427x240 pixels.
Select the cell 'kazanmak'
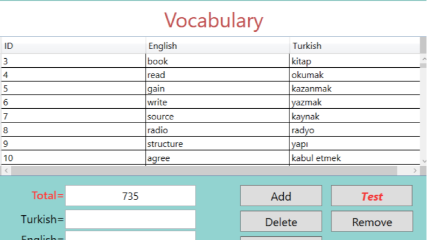pyautogui.click(x=354, y=88)
